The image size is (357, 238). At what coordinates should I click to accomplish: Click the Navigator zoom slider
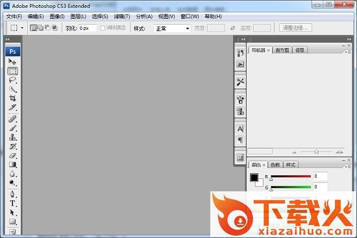pos(317,152)
